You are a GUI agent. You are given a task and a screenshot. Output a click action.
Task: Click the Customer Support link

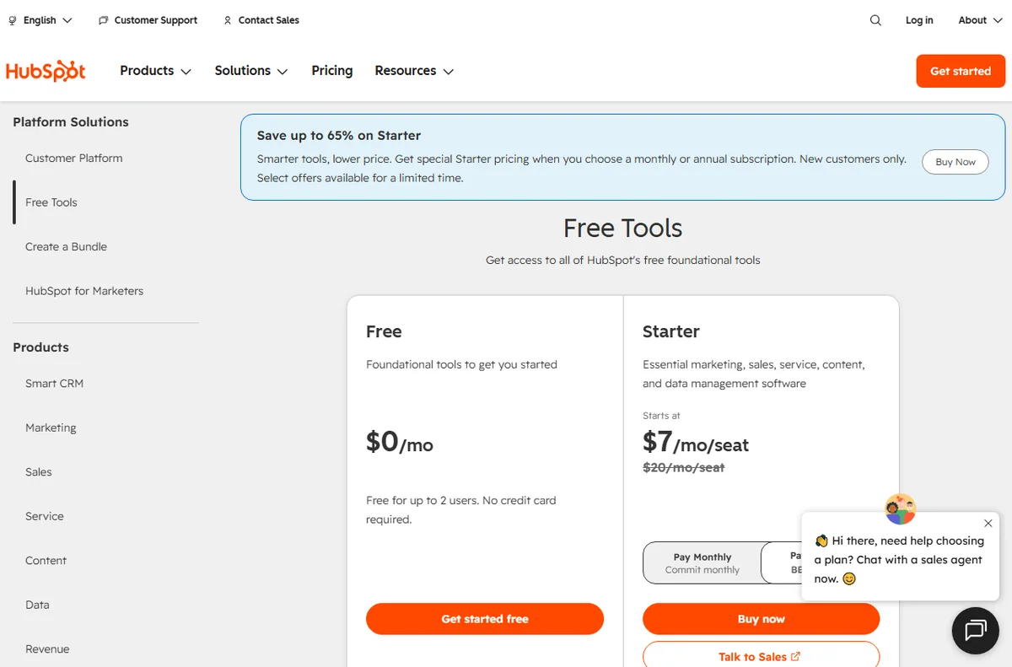coord(156,20)
